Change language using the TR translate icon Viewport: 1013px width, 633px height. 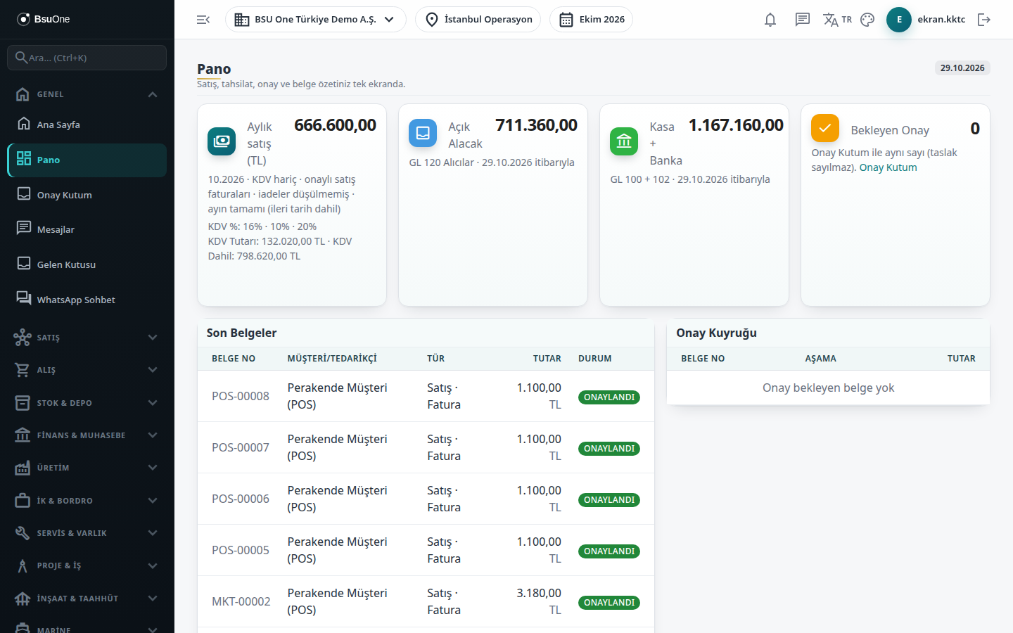[x=837, y=20]
